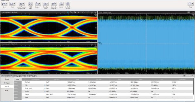The image size is (195, 102).
Task: Expand the Help dropdown arrow
Action: coord(193,4)
